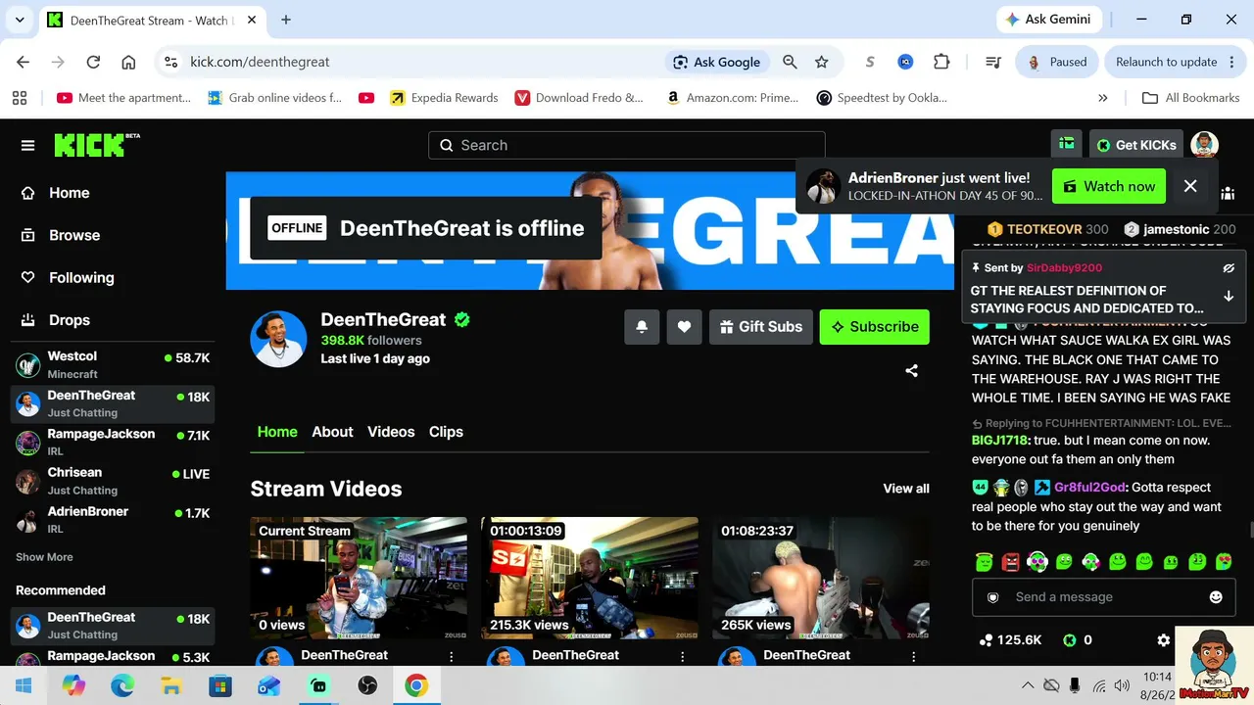Open Chrisean's channel in the sidebar
The width and height of the screenshot is (1254, 705).
tap(113, 481)
